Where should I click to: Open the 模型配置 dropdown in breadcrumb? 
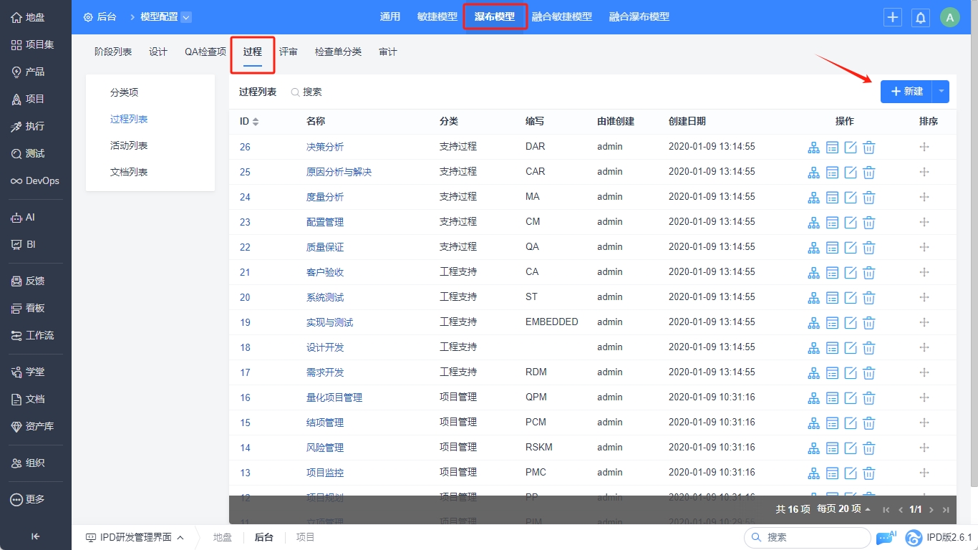pos(186,17)
